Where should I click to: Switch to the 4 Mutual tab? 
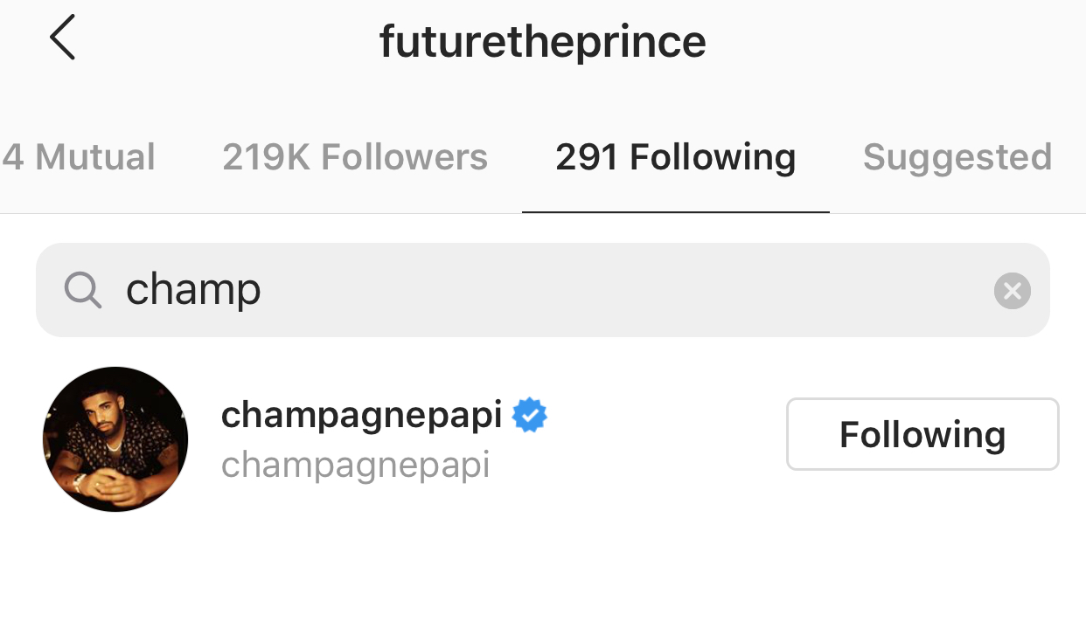pos(79,158)
